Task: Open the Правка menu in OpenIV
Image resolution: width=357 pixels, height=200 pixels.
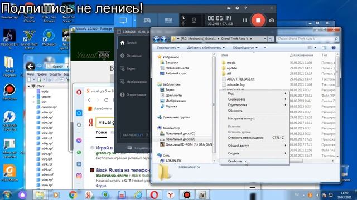Action: tap(41, 74)
